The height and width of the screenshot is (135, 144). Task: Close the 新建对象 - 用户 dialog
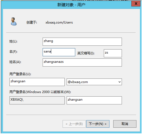(136, 4)
